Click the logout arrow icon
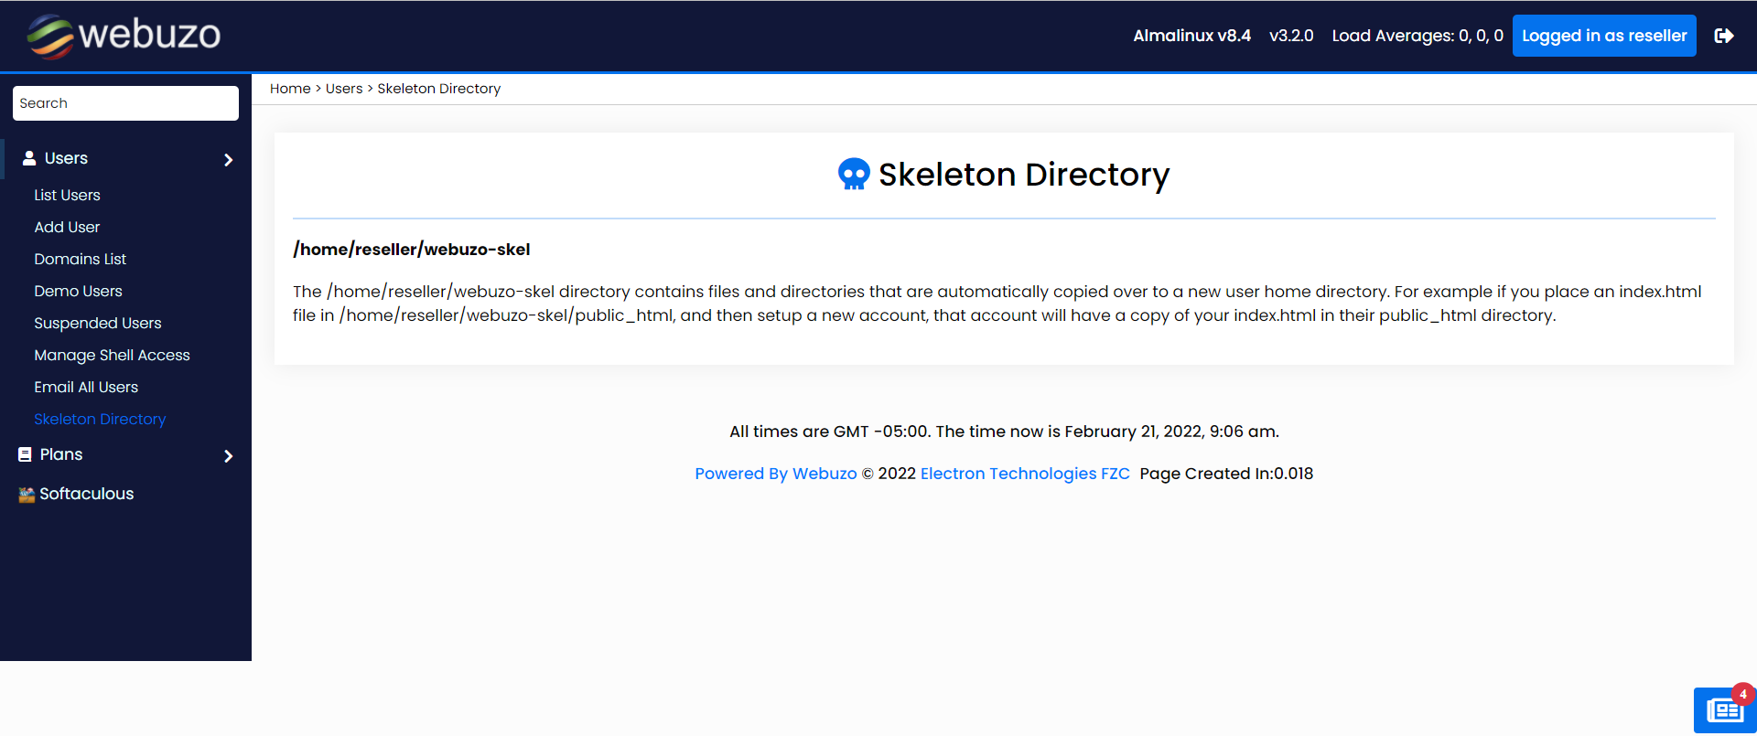 tap(1724, 36)
